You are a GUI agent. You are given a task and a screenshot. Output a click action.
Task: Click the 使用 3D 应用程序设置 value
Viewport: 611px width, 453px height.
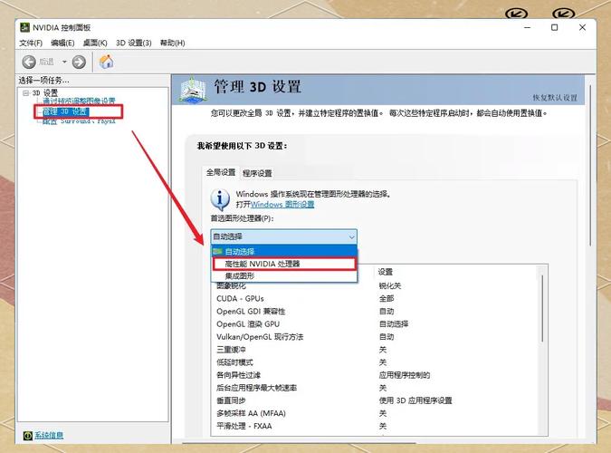[415, 400]
